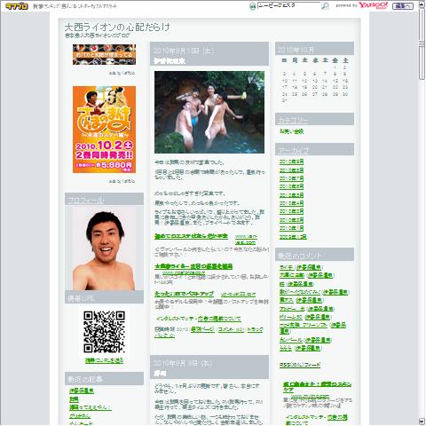Open the 2009年12月 archive
The height and width of the screenshot is (426, 426).
coord(293,237)
